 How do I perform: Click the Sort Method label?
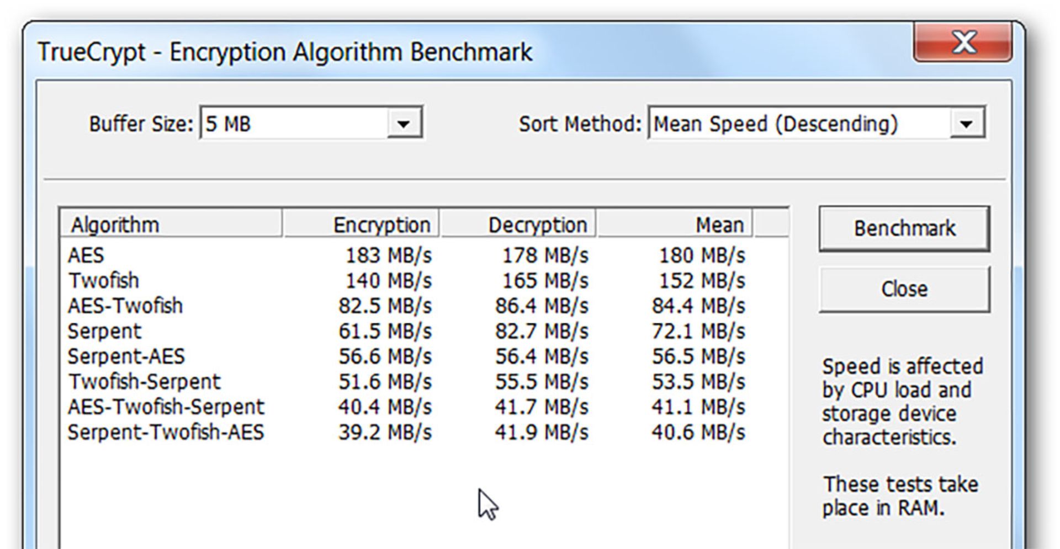580,124
